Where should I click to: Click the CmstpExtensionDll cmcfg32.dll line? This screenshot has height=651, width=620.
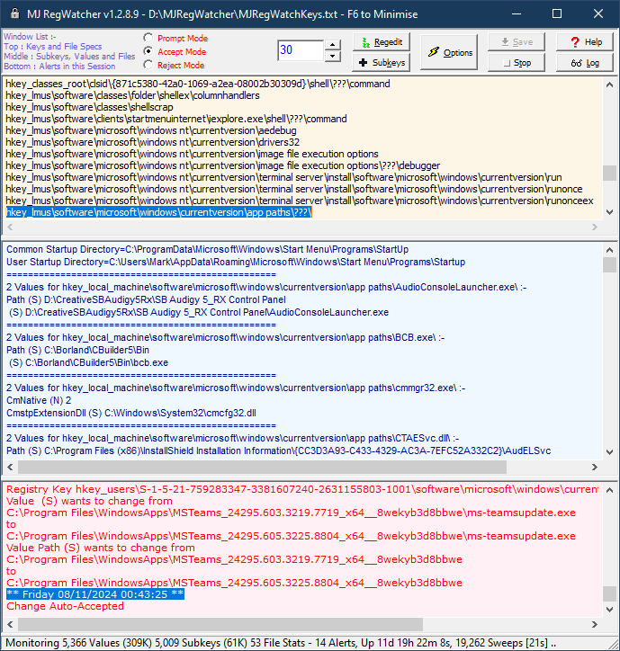(x=130, y=413)
